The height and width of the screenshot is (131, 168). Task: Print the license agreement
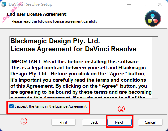[63, 122]
